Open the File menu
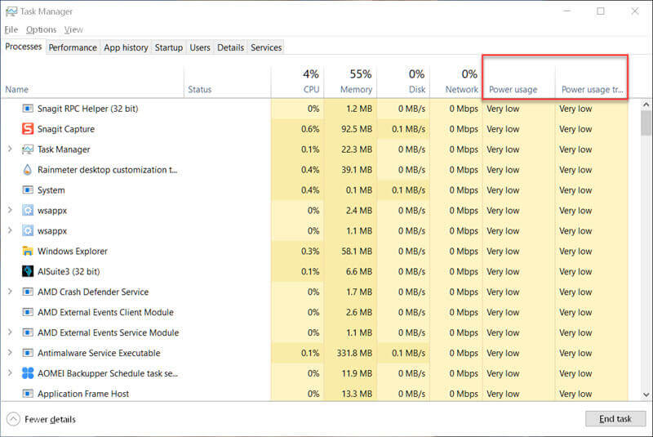This screenshot has height=437, width=653. pyautogui.click(x=11, y=29)
